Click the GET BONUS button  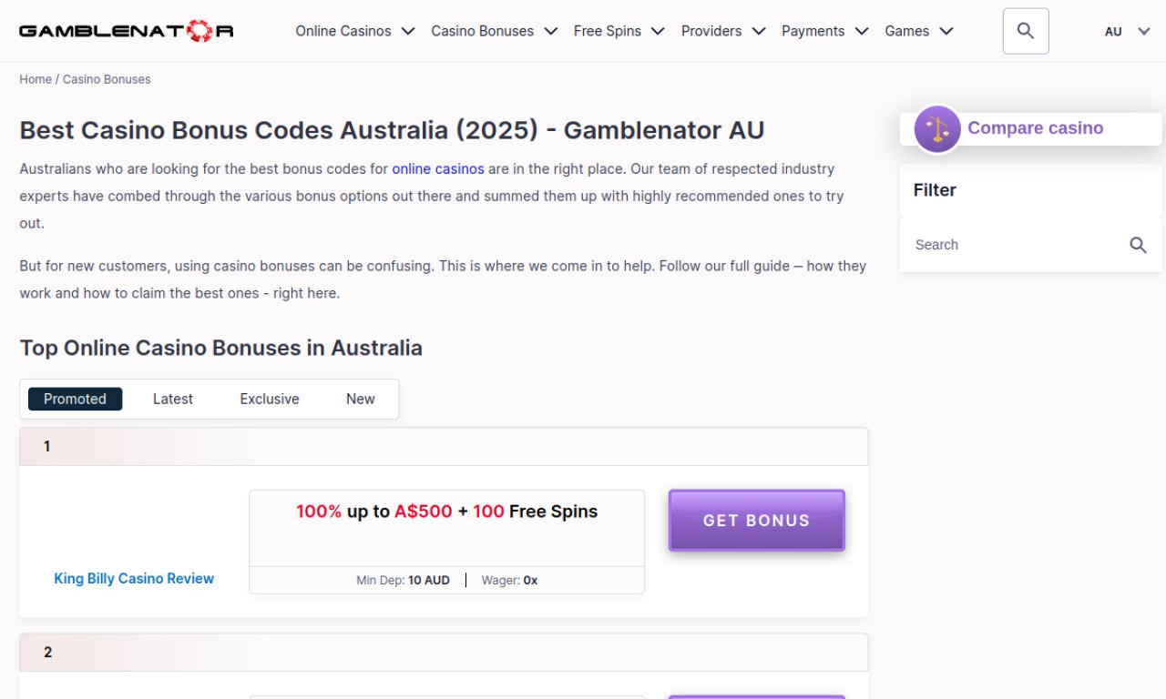(x=757, y=521)
